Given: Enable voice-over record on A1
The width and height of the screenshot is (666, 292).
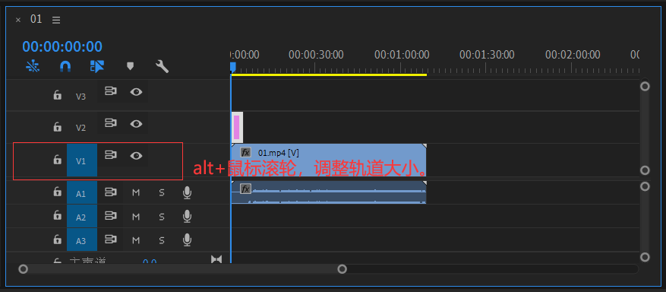Looking at the screenshot, I should click(187, 193).
